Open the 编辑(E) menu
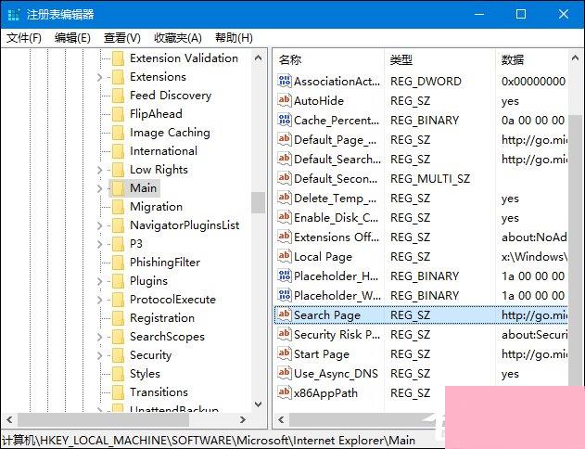The image size is (585, 449). point(72,38)
